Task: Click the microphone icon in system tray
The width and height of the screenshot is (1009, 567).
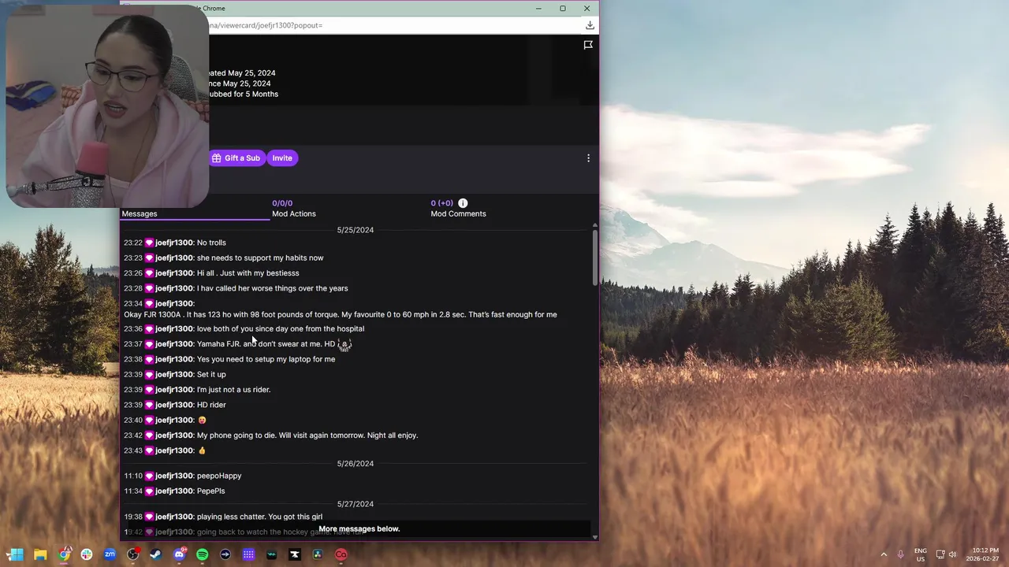Action: pyautogui.click(x=901, y=554)
